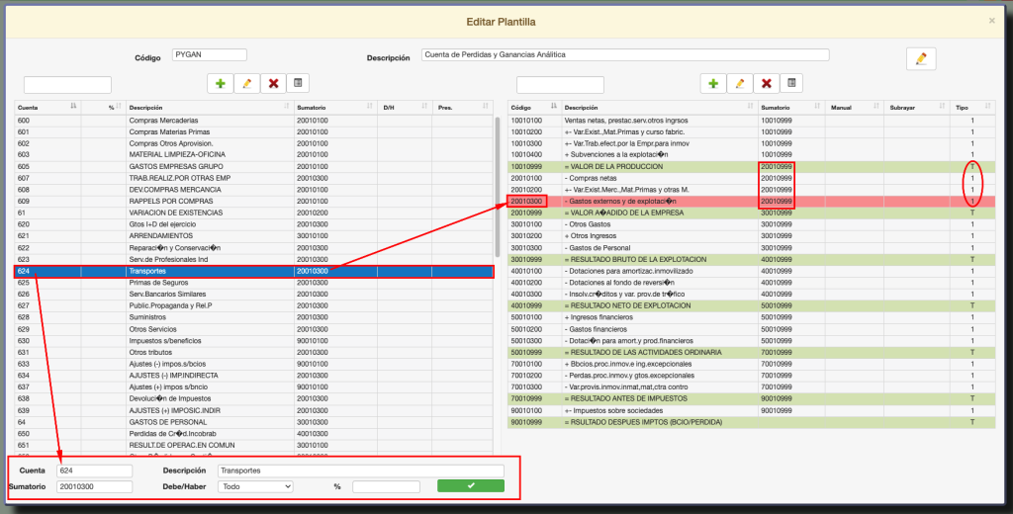The height and width of the screenshot is (514, 1013).
Task: Click the edit pencil button beside Descripción field
Action: point(920,58)
